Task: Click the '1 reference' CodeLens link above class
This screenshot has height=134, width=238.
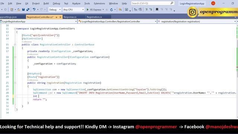Action: 27,42
